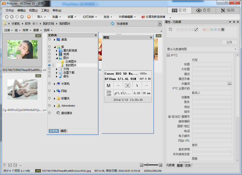Click the M shooting mode cell

(108, 85)
